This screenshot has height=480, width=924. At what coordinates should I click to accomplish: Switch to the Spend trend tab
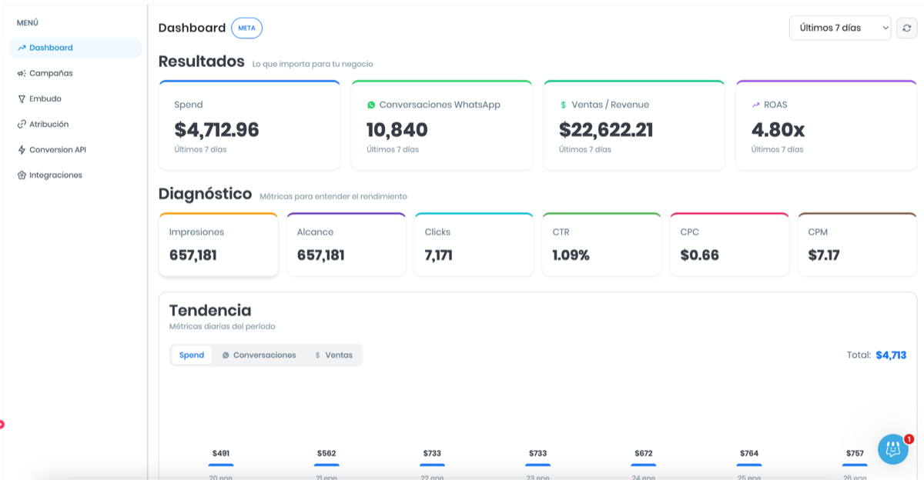(x=192, y=355)
